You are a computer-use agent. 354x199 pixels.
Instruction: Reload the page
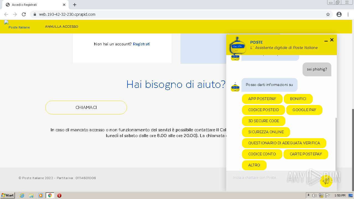(24, 14)
